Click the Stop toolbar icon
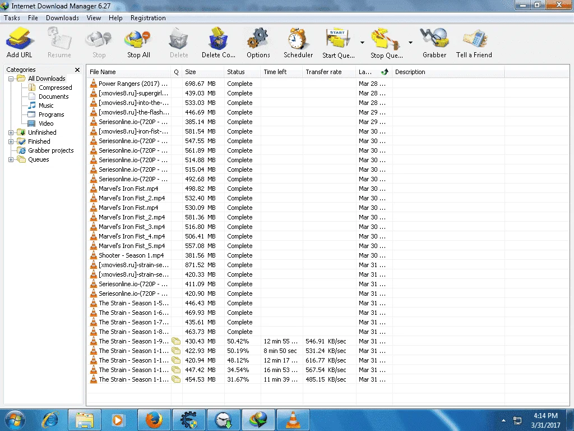 coord(99,43)
